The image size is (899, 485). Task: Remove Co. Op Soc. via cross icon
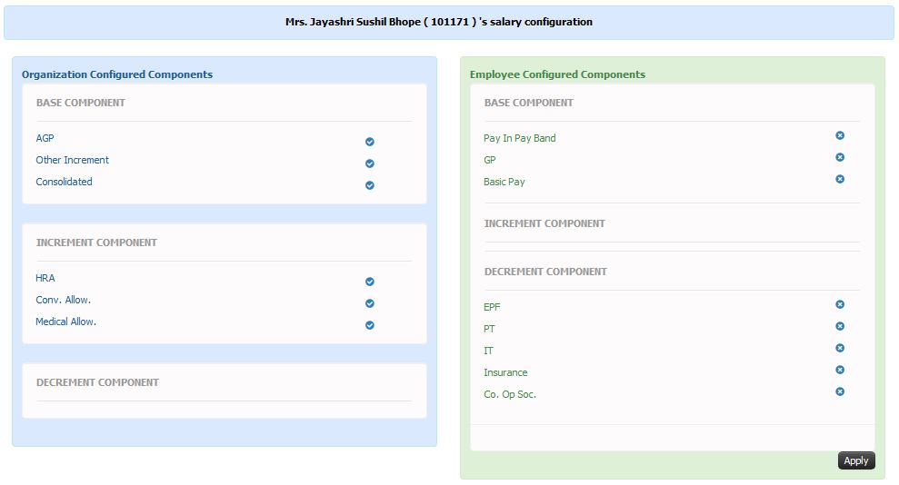[840, 391]
